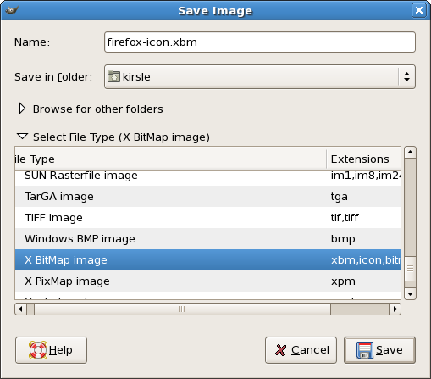The image size is (431, 379).
Task: Click the horizontal scrollbar thumb
Action: [182, 309]
